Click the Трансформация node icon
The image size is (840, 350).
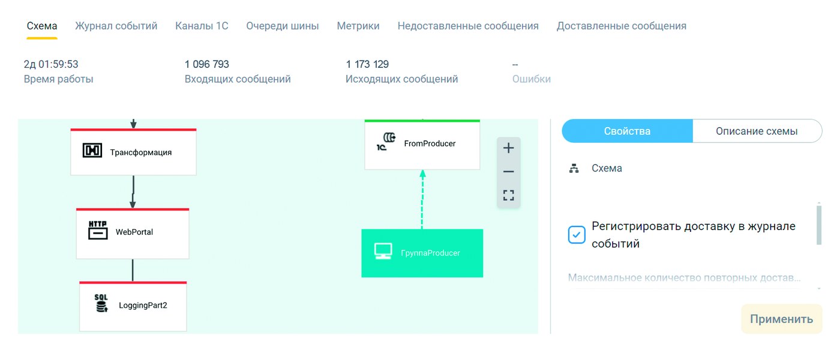click(x=92, y=151)
